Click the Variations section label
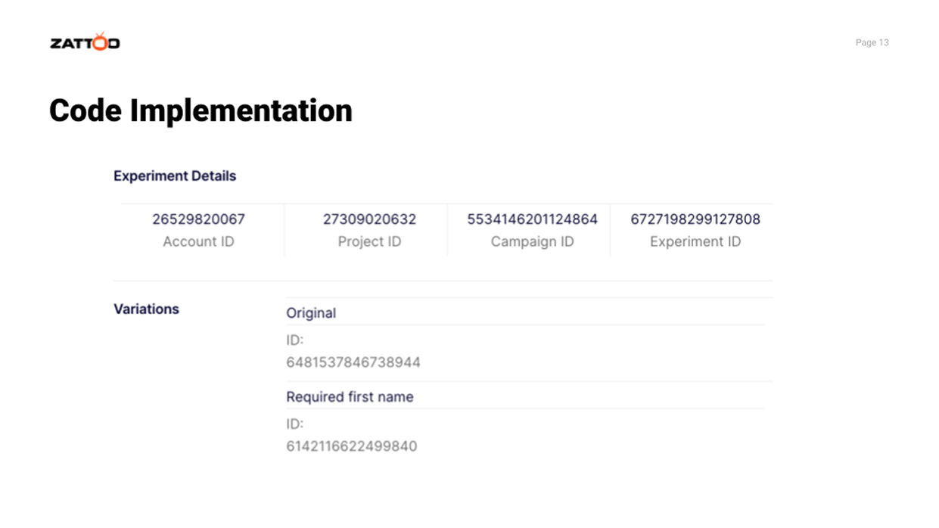 click(146, 309)
